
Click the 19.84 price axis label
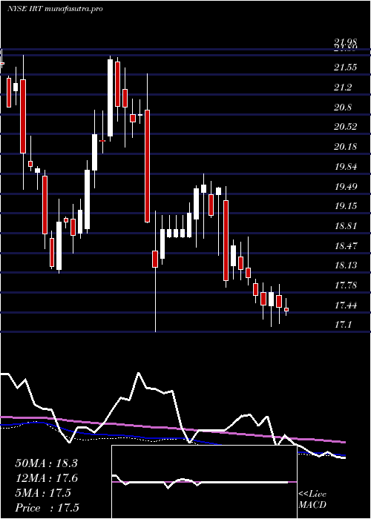click(346, 167)
